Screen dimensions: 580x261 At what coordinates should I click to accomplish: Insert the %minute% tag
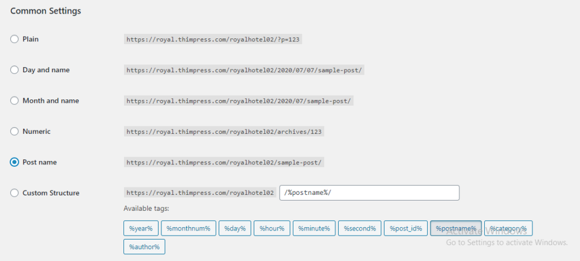tap(314, 228)
